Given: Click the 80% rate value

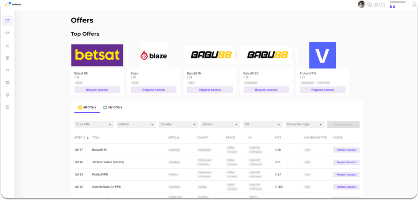Looking at the screenshot, I should coord(278,162).
